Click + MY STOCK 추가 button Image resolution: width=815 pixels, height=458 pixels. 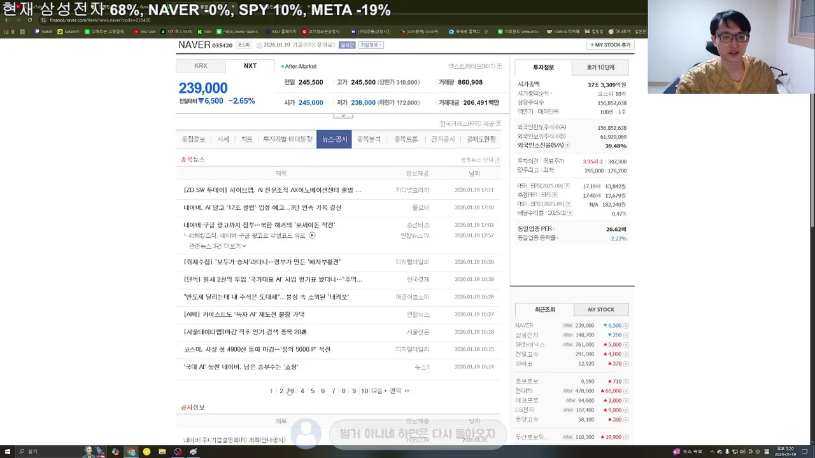click(x=610, y=45)
